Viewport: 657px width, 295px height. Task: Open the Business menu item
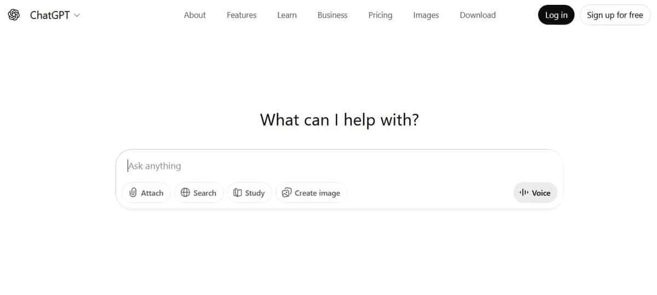point(332,15)
